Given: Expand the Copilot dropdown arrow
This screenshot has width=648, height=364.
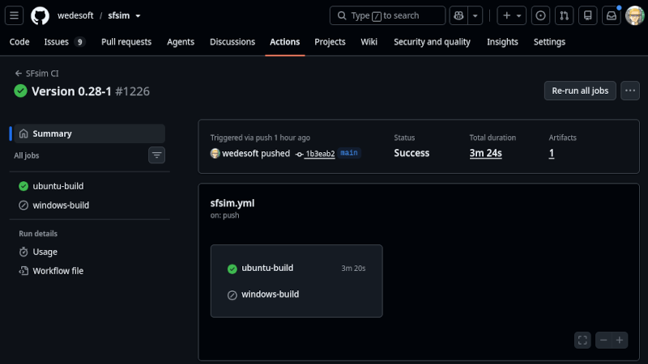Looking at the screenshot, I should click(x=475, y=15).
